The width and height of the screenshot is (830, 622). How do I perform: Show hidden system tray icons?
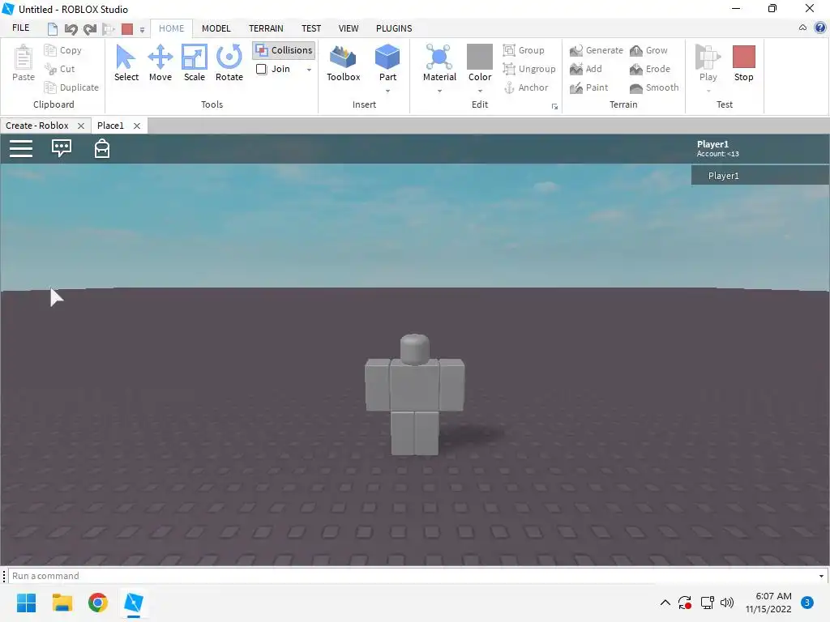pos(665,603)
